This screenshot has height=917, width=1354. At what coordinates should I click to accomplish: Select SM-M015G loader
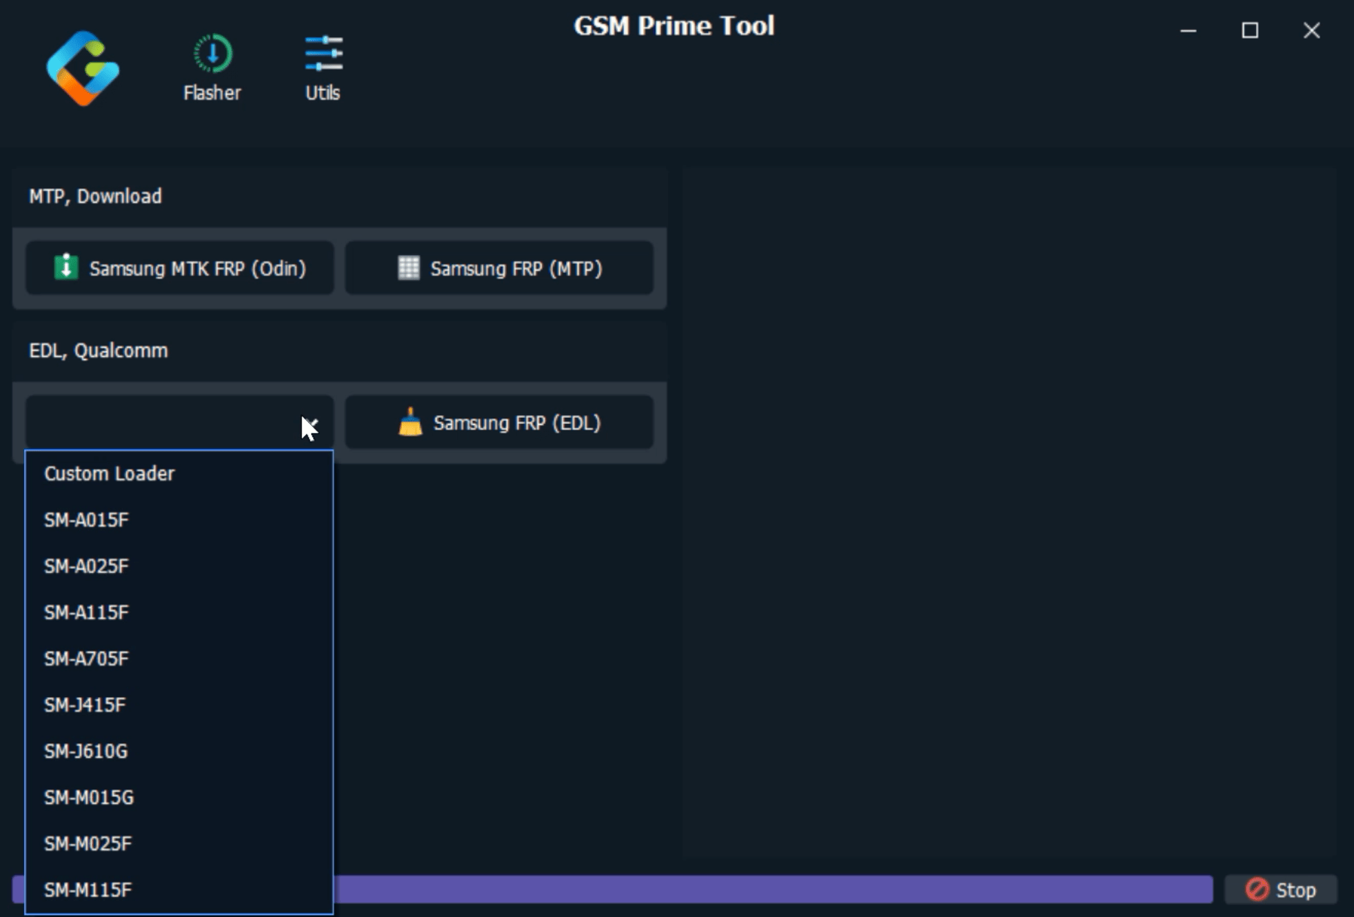pyautogui.click(x=179, y=797)
